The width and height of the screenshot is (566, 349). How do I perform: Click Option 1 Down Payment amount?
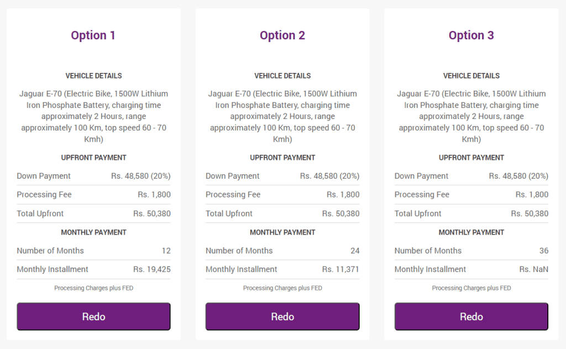(x=141, y=176)
